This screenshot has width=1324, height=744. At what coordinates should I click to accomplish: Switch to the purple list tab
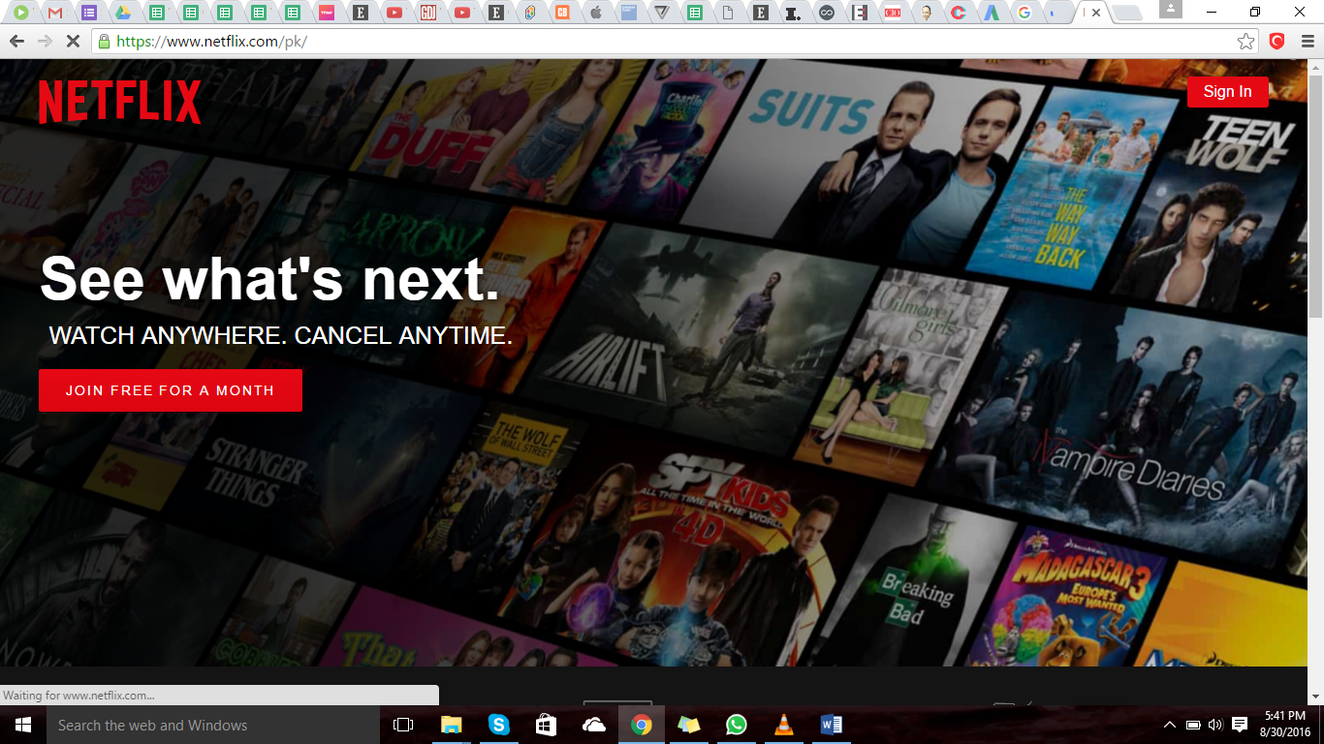(x=89, y=13)
